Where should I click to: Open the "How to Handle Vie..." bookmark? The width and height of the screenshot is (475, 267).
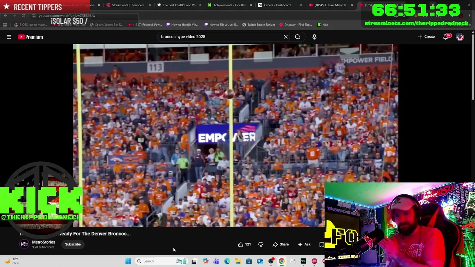182,24
